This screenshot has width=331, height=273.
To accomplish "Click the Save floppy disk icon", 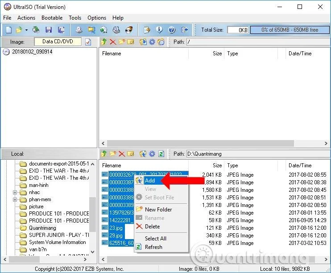I will [49, 30].
